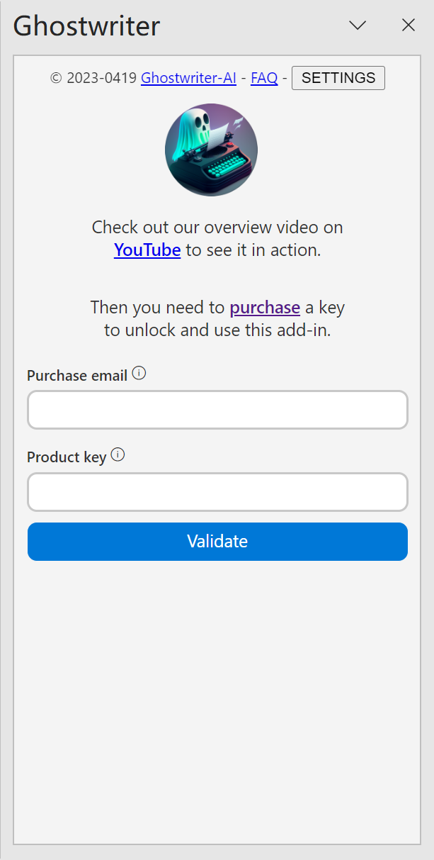This screenshot has height=860, width=434.
Task: Click the Purchase email label text
Action: (x=77, y=376)
